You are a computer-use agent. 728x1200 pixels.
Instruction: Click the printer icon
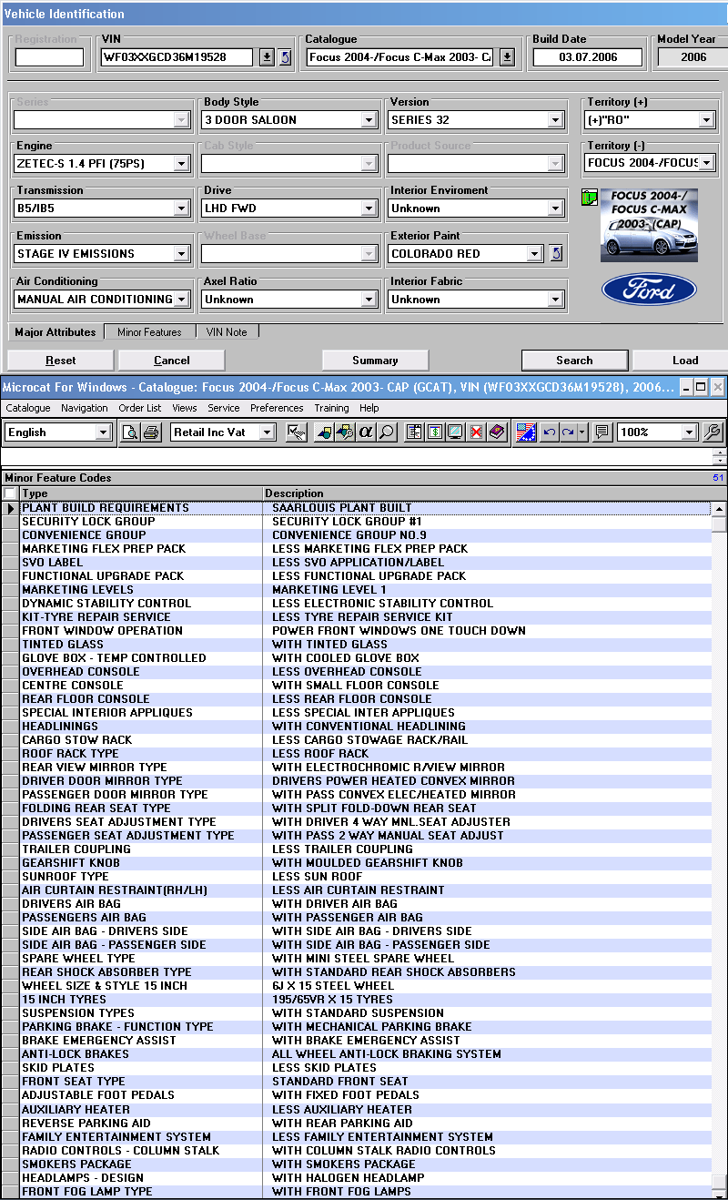pyautogui.click(x=151, y=432)
